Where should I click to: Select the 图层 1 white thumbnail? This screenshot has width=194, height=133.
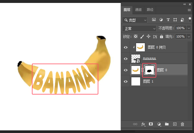click(136, 81)
